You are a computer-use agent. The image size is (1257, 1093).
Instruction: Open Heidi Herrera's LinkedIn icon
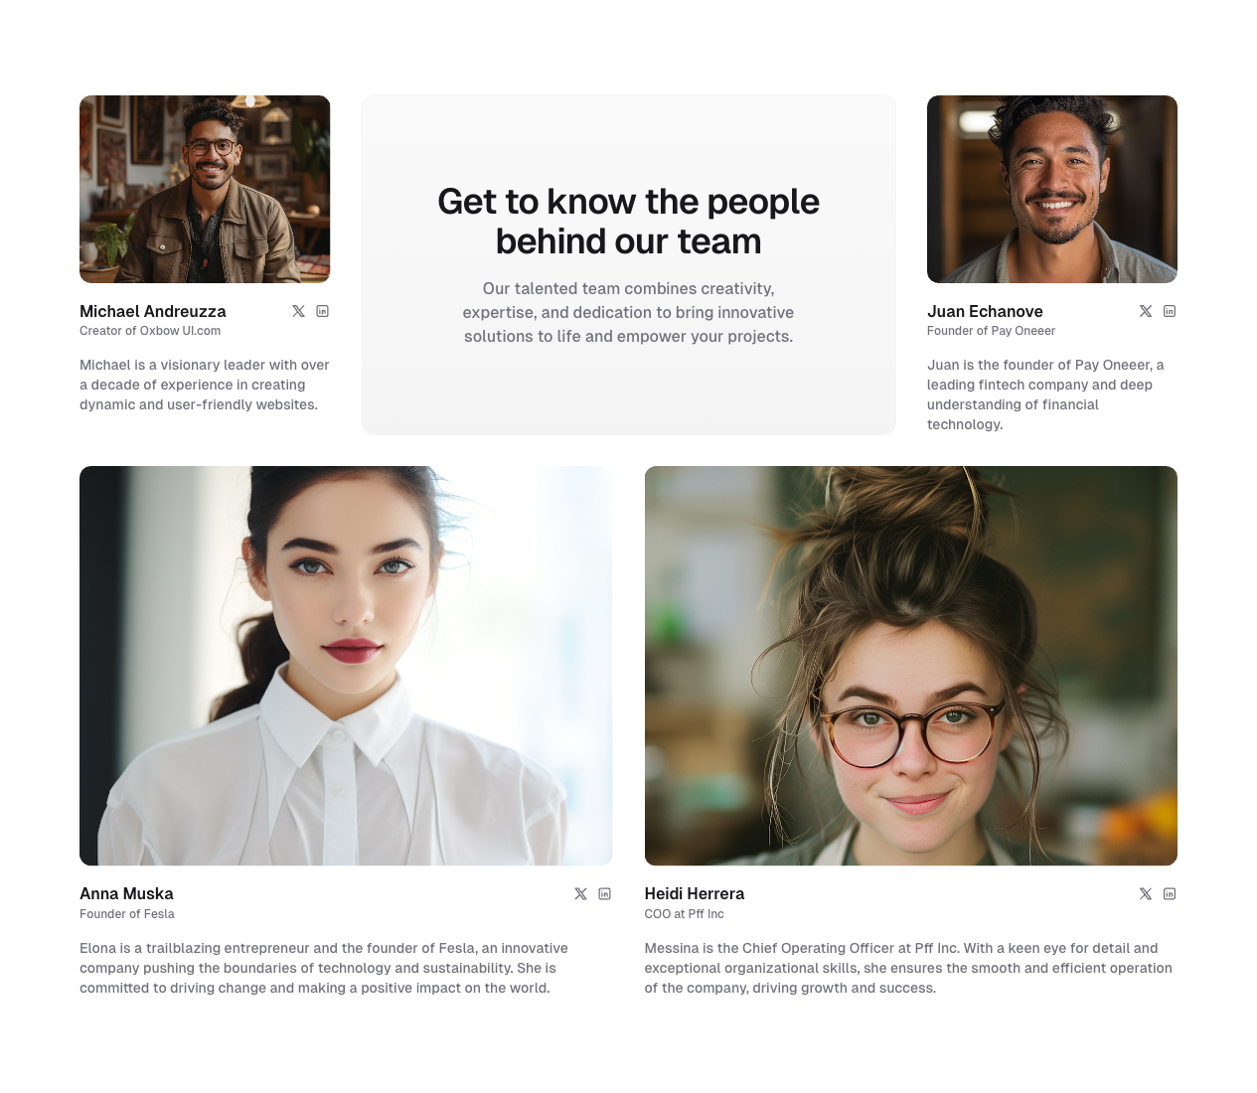pos(1170,894)
